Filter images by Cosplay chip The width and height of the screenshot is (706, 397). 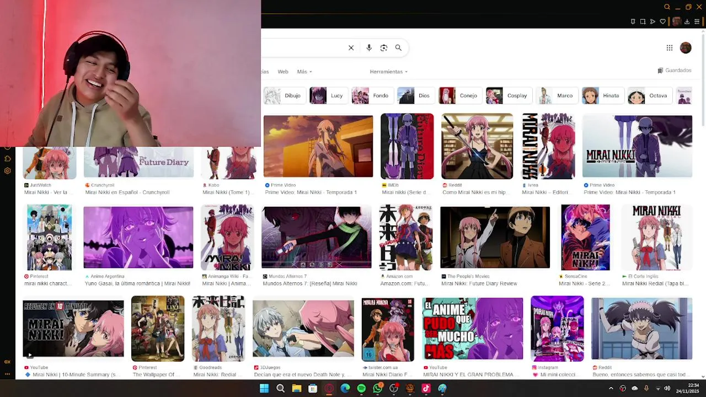(509, 95)
